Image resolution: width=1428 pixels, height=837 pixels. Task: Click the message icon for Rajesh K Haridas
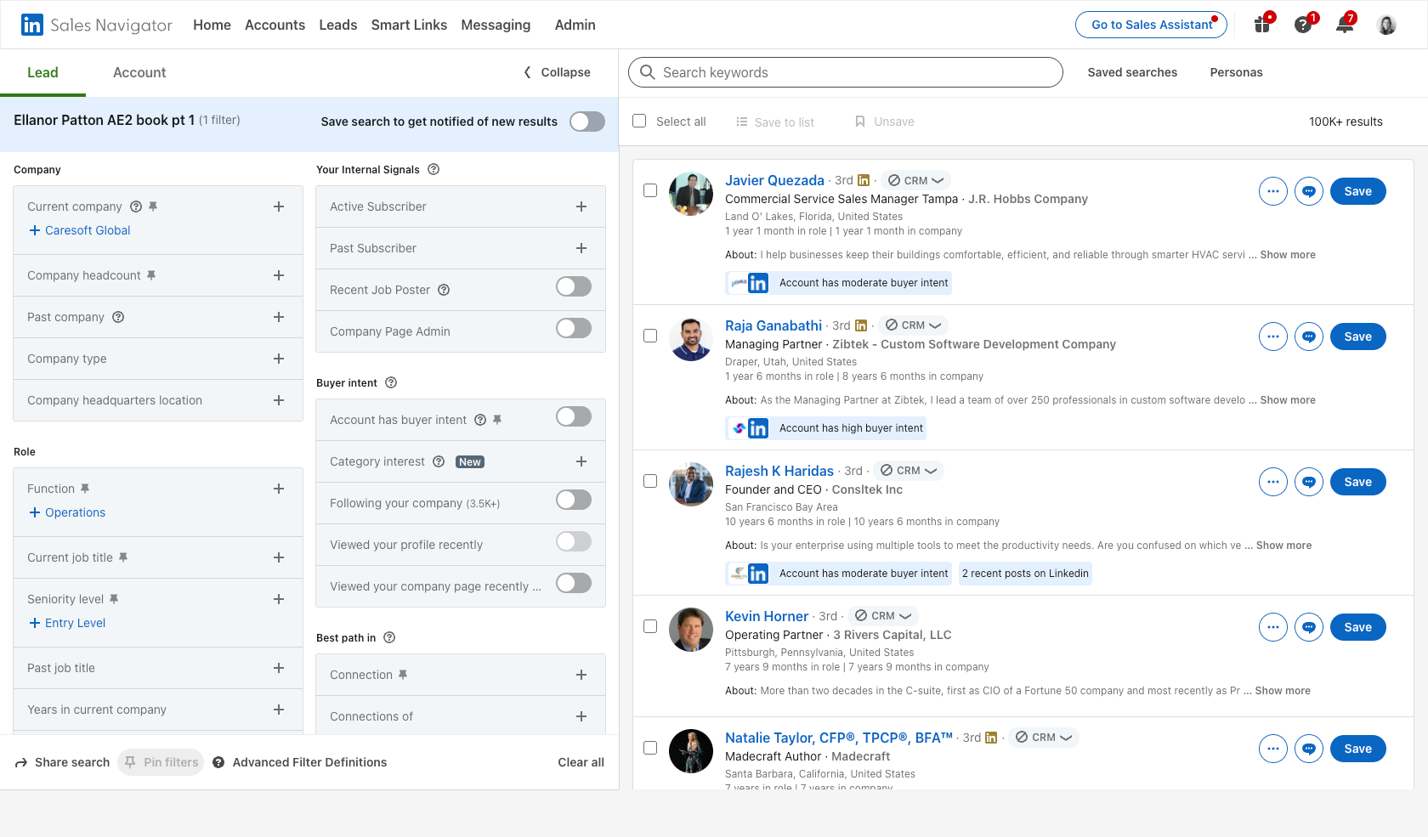click(1309, 482)
